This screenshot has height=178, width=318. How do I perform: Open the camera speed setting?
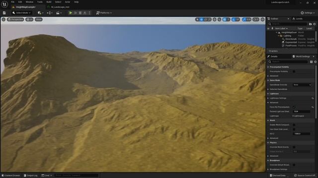[x=256, y=19]
